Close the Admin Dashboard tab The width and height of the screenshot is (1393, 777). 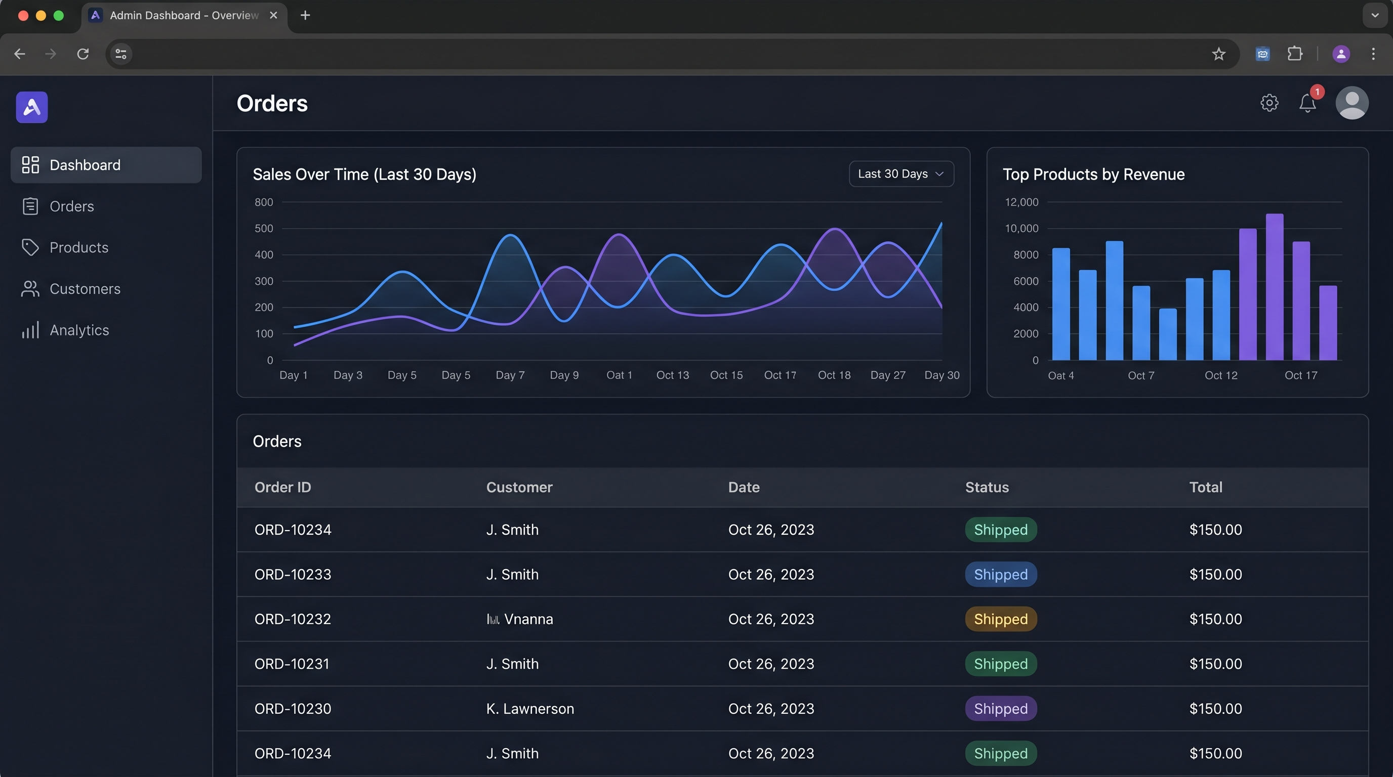274,15
